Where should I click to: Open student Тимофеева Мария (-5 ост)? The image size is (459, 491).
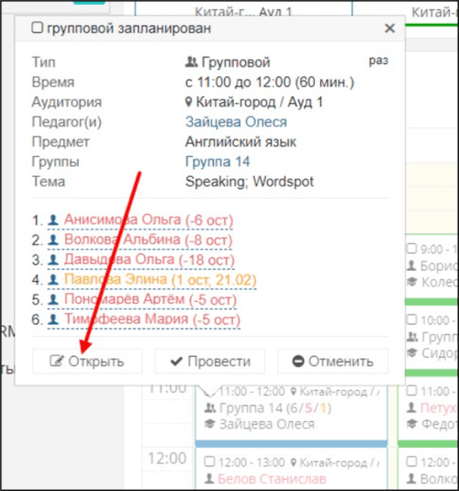(x=152, y=319)
